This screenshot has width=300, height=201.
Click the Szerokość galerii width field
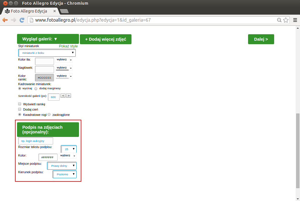point(53,97)
